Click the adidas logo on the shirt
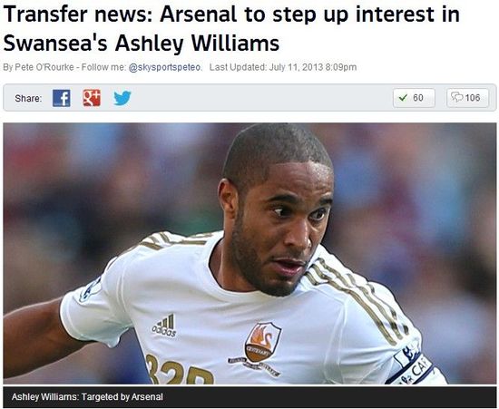499x409 pixels. [x=164, y=326]
